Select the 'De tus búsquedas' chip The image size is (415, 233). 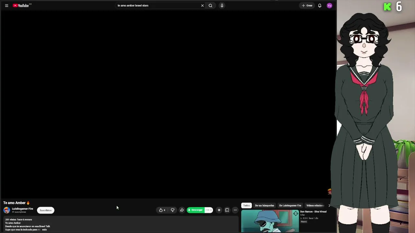click(265, 205)
